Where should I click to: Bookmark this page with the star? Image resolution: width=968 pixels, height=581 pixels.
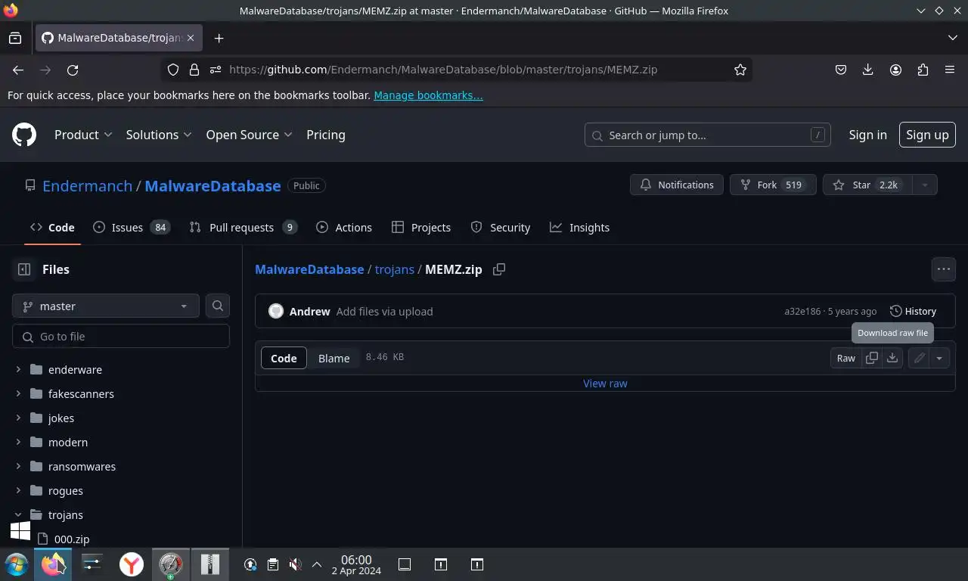740,70
